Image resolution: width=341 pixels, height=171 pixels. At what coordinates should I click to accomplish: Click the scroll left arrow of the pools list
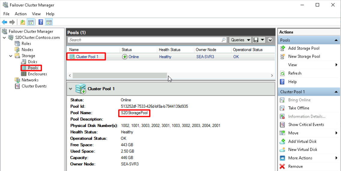point(70,75)
